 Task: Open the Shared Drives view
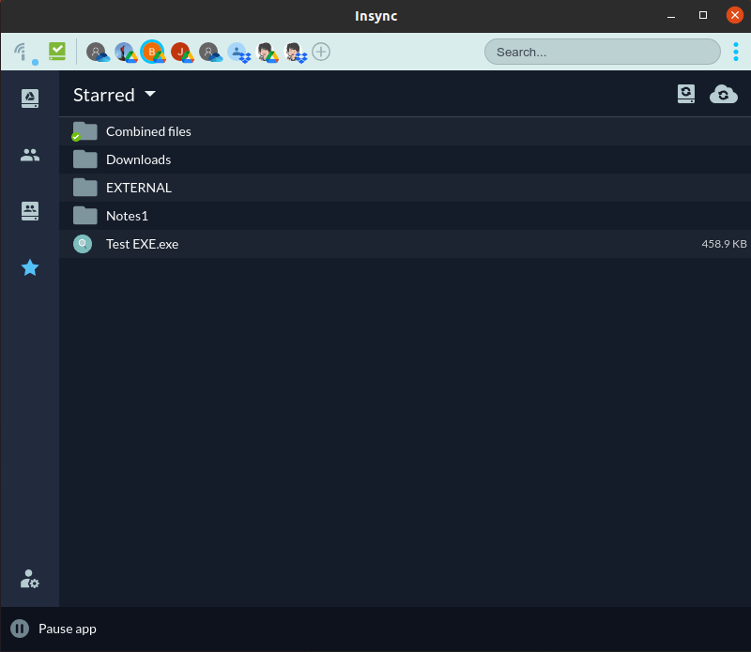[30, 211]
